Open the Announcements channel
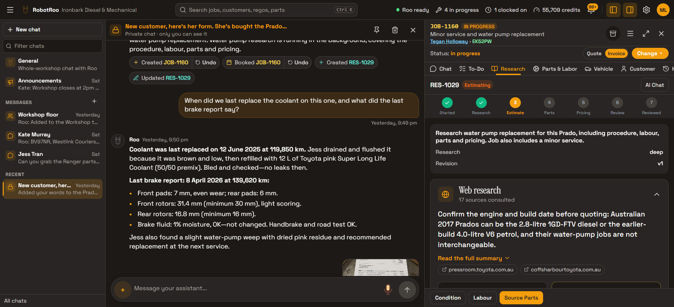The image size is (674, 307). point(53,84)
